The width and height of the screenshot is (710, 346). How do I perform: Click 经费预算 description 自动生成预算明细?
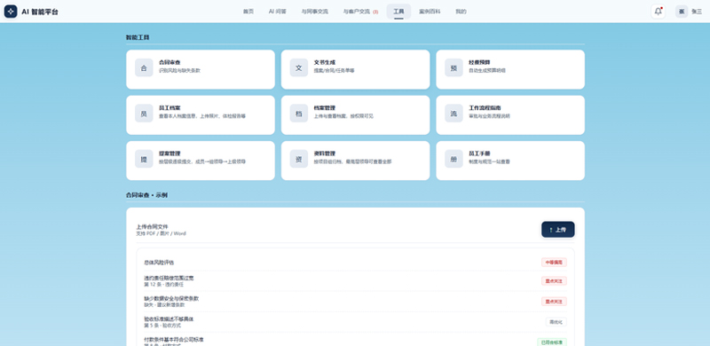487,71
